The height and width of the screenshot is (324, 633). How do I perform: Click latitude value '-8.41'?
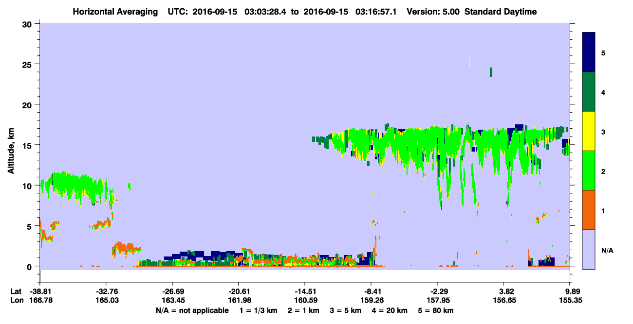(x=371, y=291)
